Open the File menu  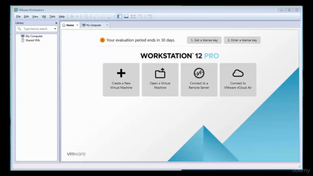[19, 17]
